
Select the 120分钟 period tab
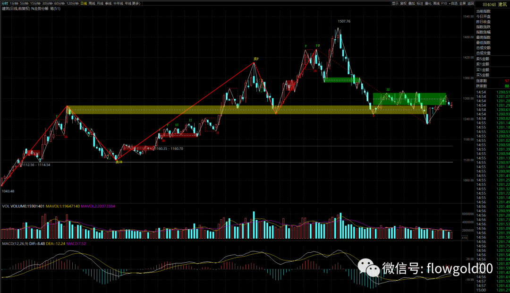point(72,3)
